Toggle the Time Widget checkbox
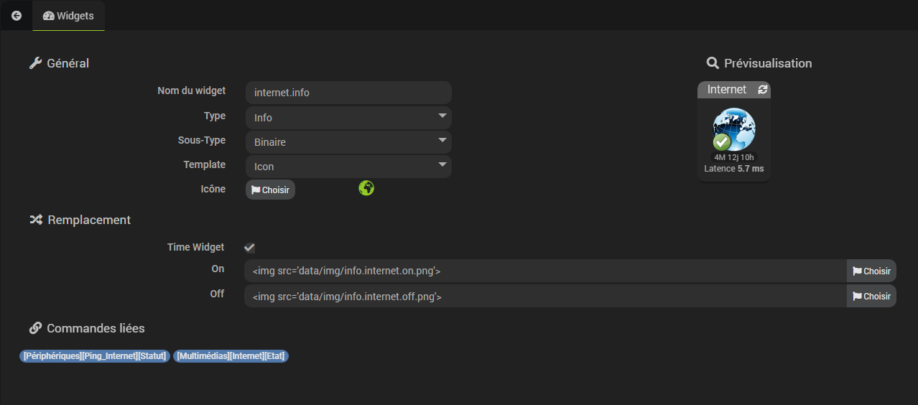 [249, 248]
